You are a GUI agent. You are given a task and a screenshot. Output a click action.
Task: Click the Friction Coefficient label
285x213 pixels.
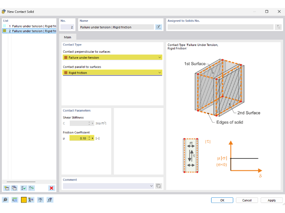(x=76, y=132)
